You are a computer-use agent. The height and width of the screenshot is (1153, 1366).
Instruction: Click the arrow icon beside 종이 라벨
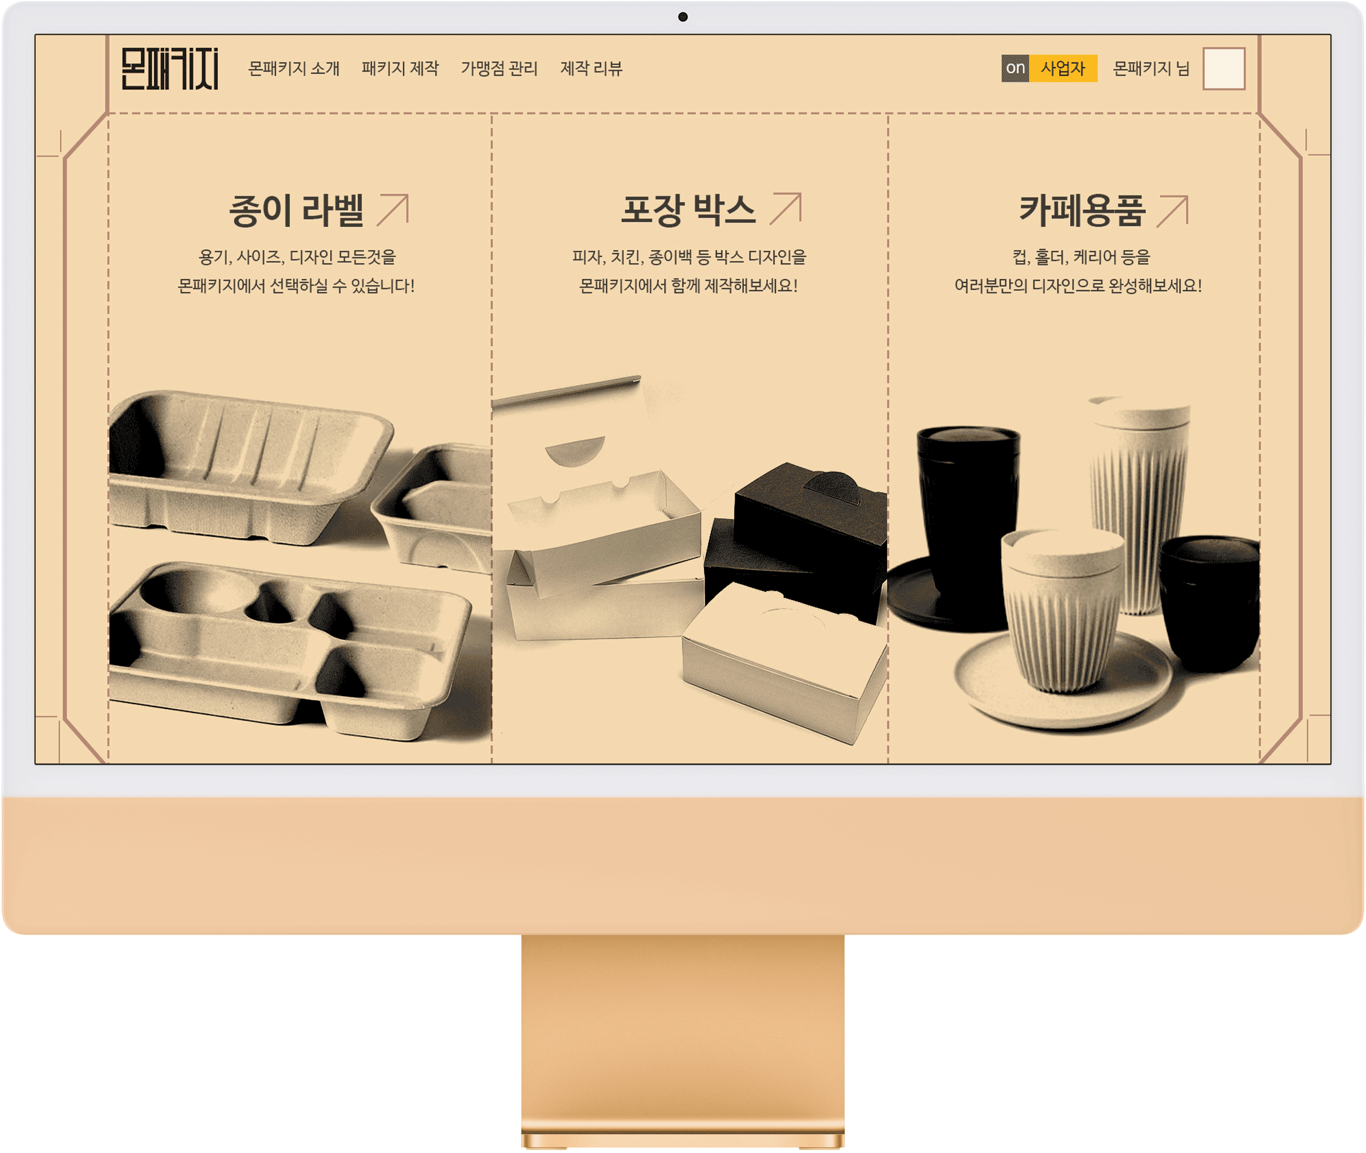pos(393,210)
